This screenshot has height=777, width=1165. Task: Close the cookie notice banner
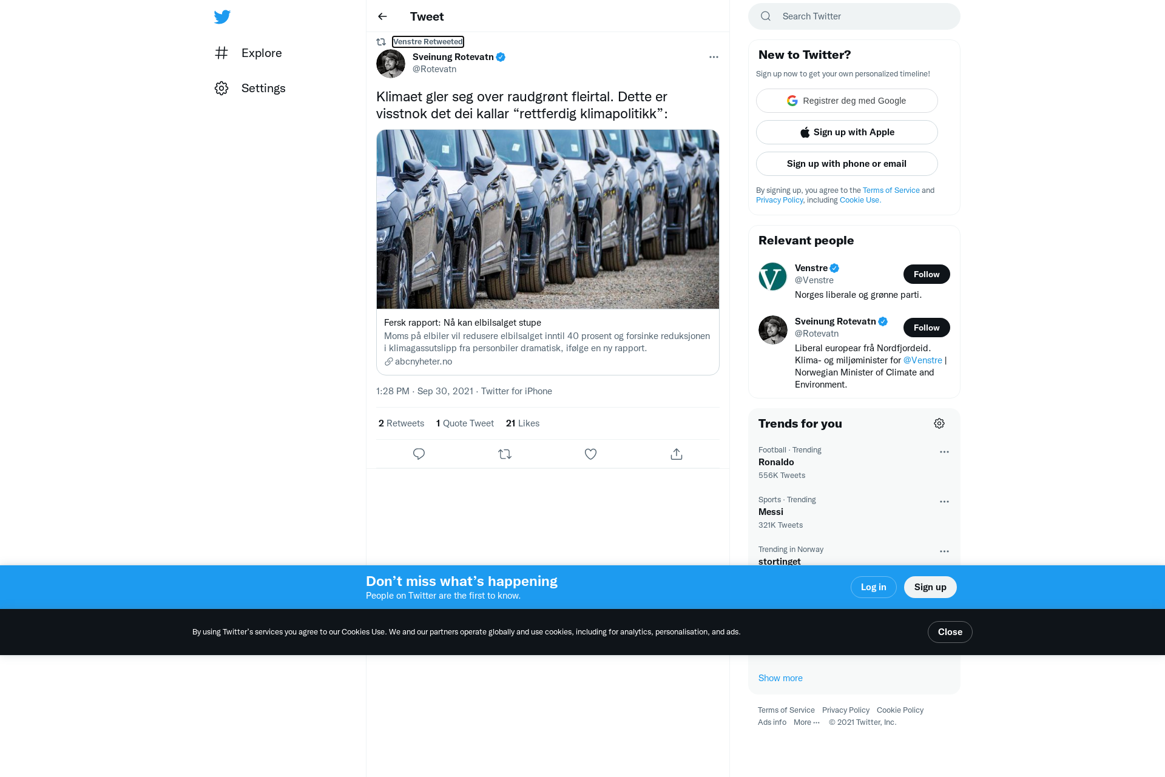(950, 632)
